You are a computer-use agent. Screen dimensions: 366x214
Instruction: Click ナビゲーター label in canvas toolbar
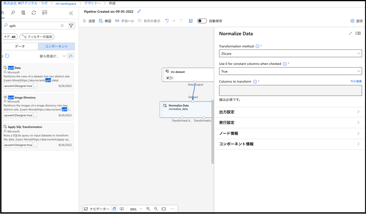(x=99, y=209)
